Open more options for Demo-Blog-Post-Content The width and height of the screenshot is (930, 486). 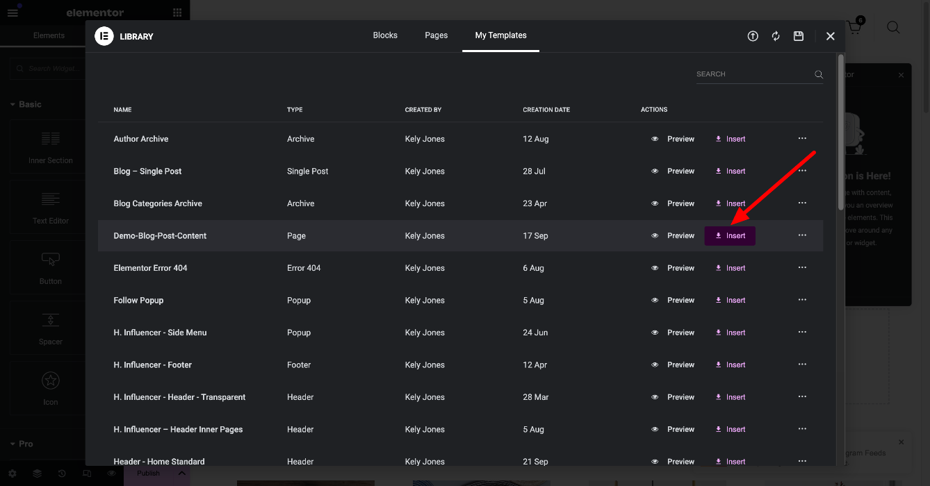802,235
